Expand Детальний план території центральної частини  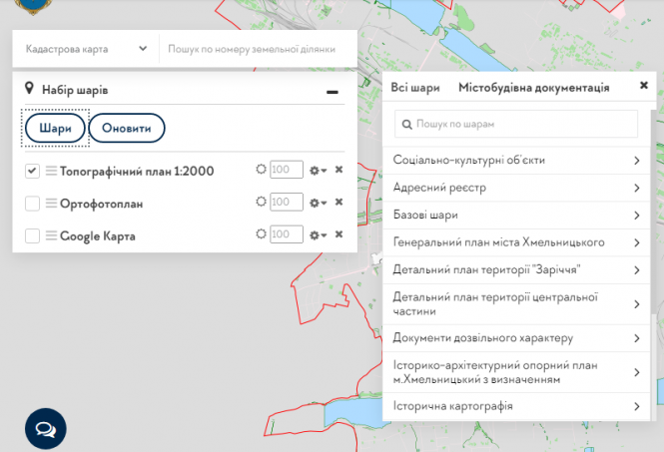coord(516,304)
